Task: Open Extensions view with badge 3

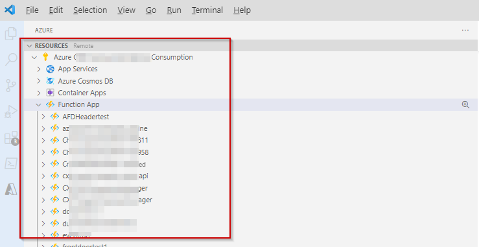Action: click(11, 138)
